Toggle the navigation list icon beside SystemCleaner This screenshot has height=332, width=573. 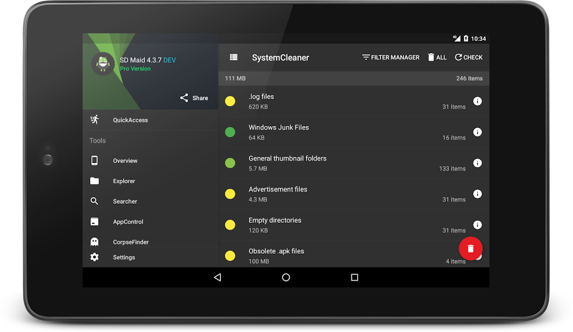(234, 57)
